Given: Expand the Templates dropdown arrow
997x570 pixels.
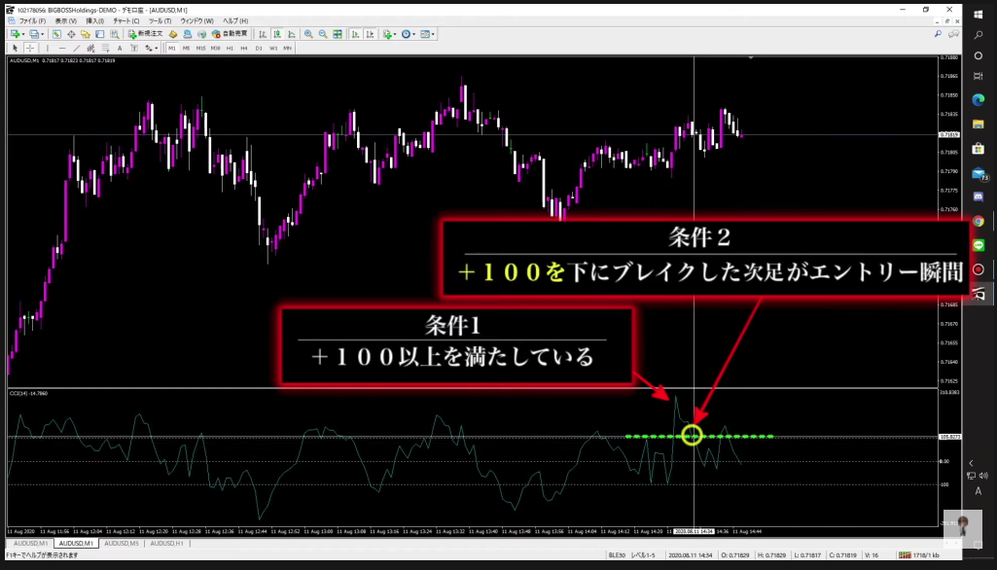Looking at the screenshot, I should (x=433, y=34).
